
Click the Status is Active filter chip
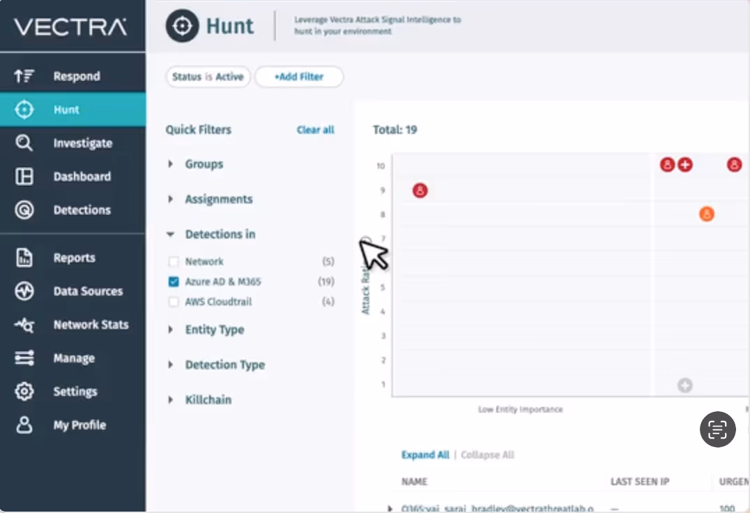pyautogui.click(x=208, y=77)
